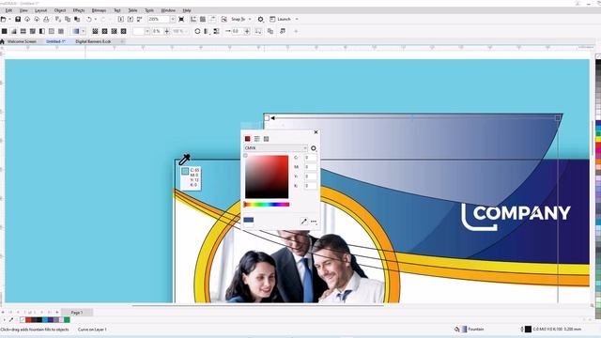Select the linear fountain fill type

(x=95, y=31)
